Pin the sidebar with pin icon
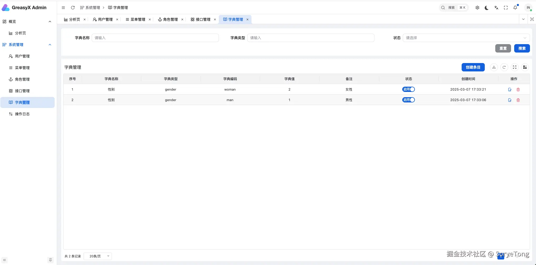Image resolution: width=536 pixels, height=265 pixels. coord(50,260)
